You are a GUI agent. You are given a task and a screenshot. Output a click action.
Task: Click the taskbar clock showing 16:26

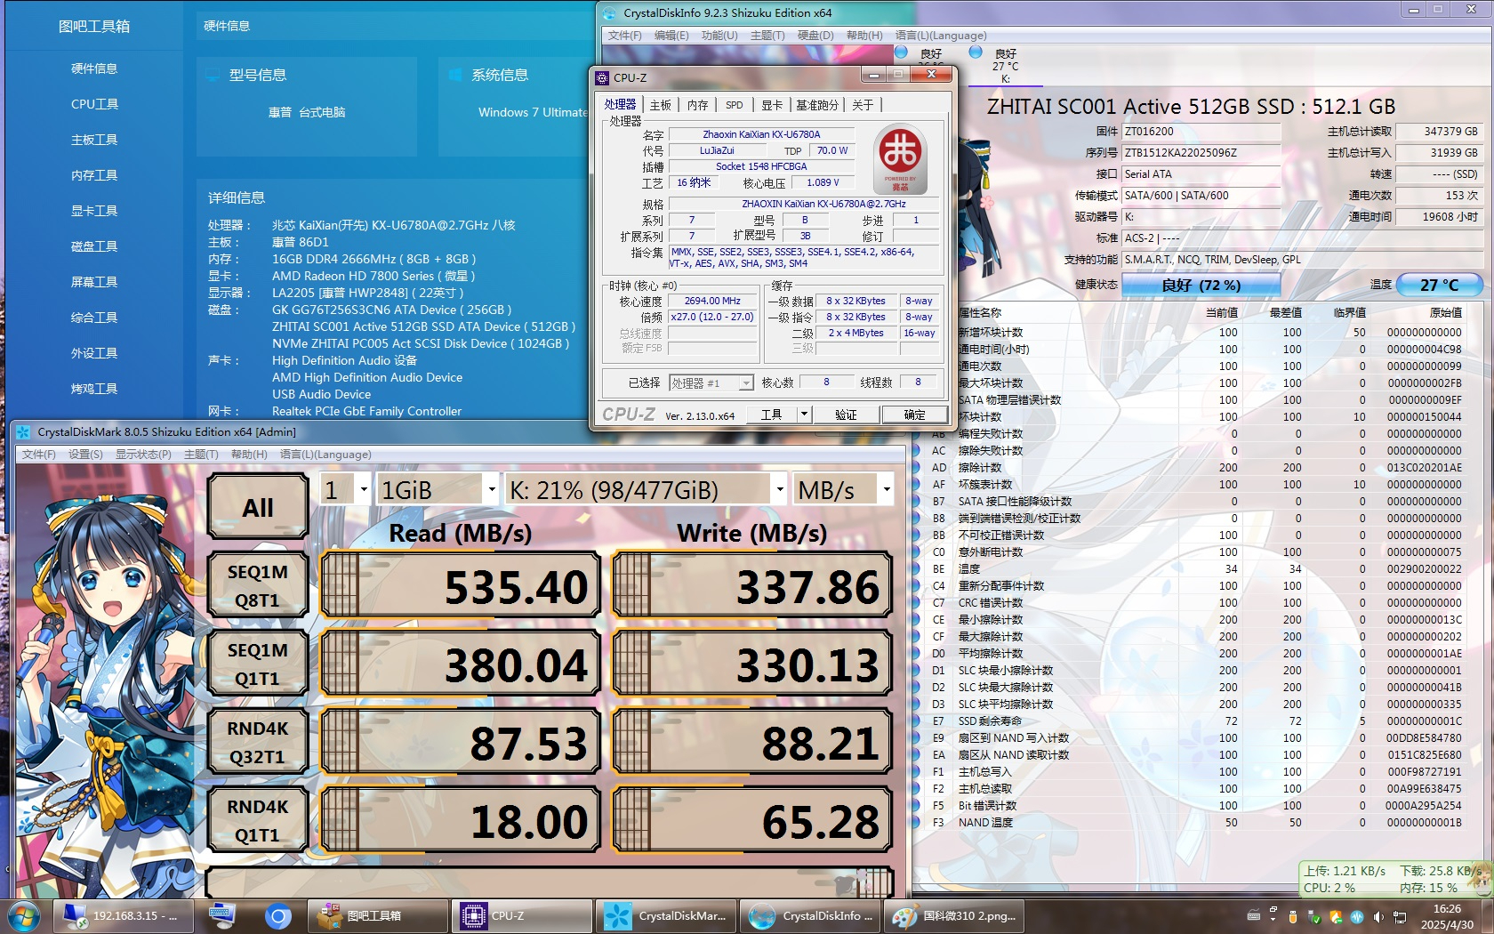pos(1447,916)
